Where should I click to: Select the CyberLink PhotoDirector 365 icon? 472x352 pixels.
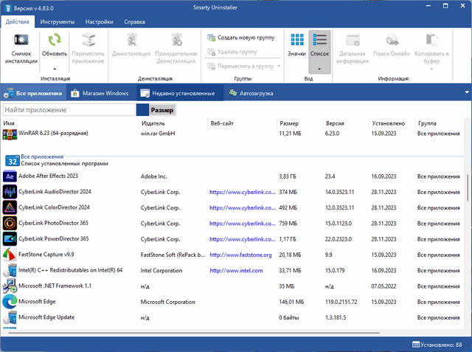point(10,224)
